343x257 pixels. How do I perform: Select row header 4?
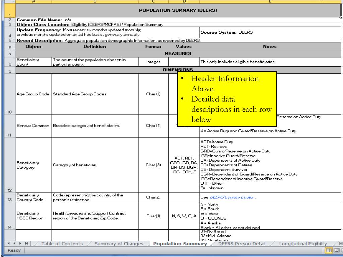click(10, 32)
